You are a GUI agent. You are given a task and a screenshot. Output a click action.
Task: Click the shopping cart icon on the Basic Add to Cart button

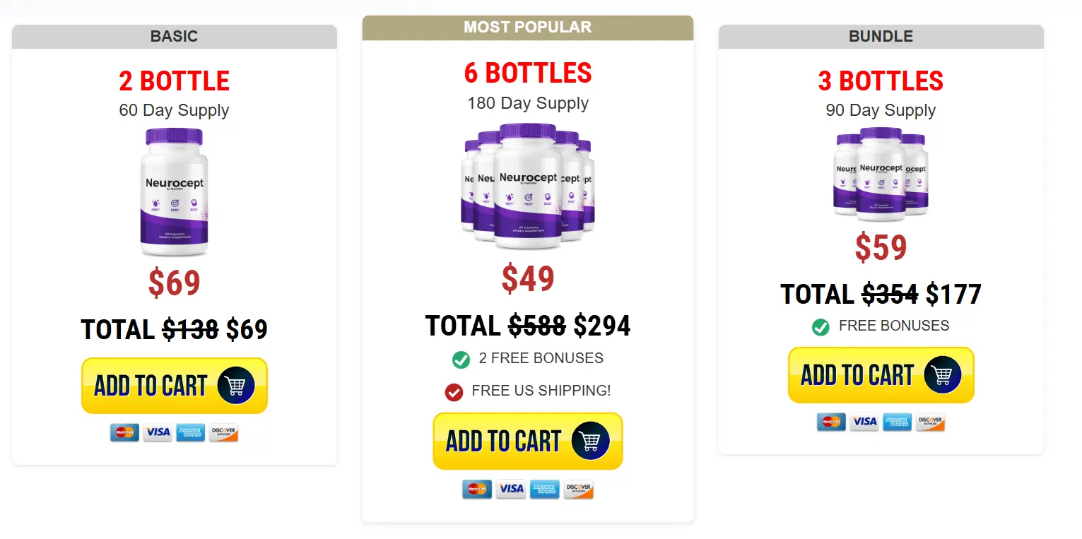click(x=235, y=385)
